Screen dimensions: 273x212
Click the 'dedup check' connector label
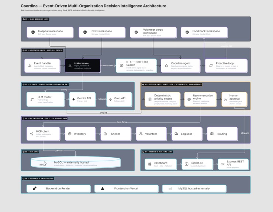pyautogui.click(x=108, y=65)
